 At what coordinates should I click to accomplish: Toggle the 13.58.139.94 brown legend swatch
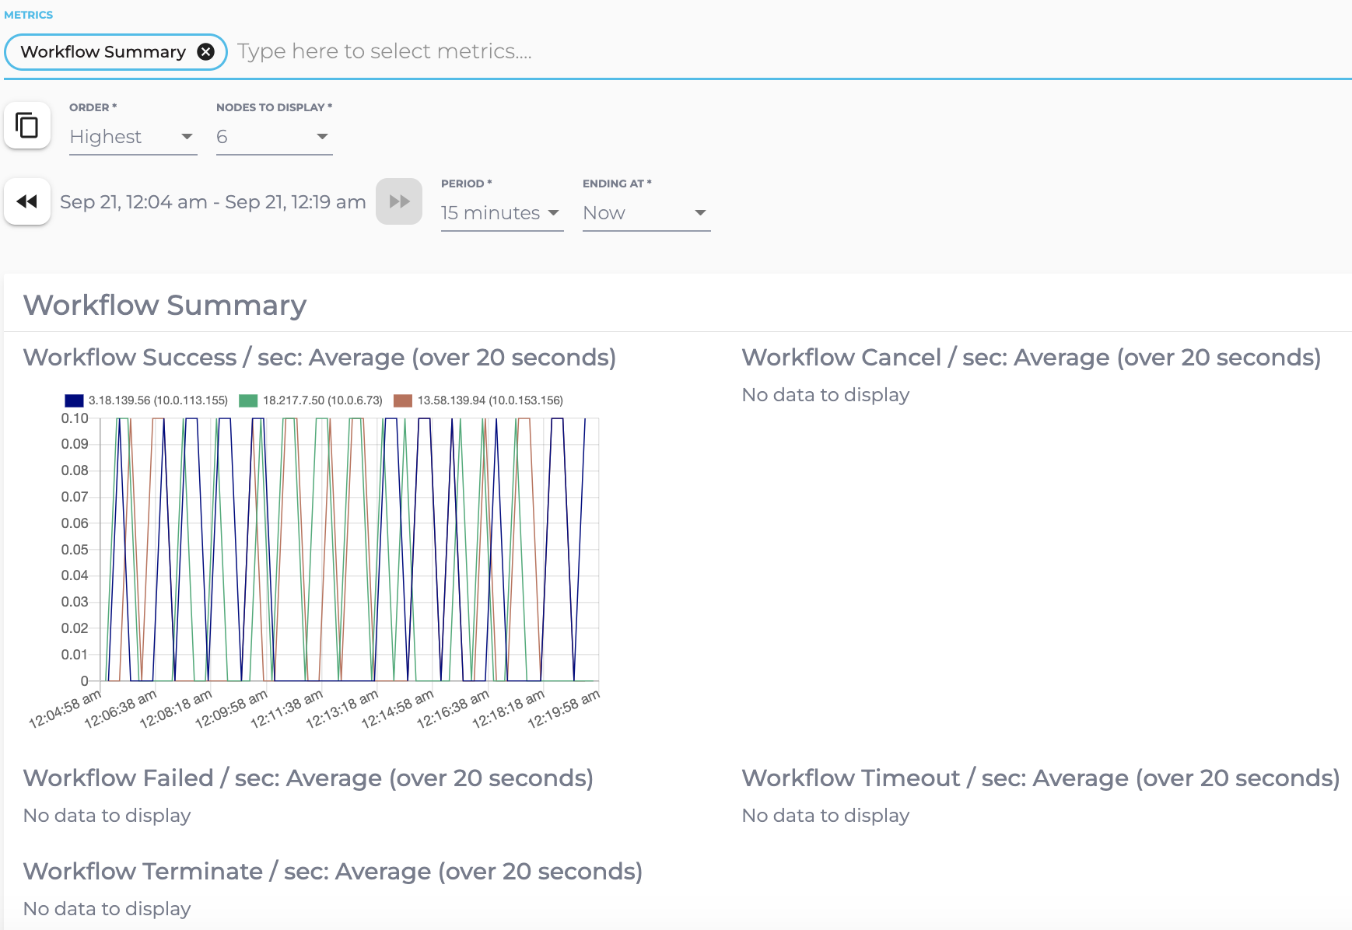click(403, 400)
